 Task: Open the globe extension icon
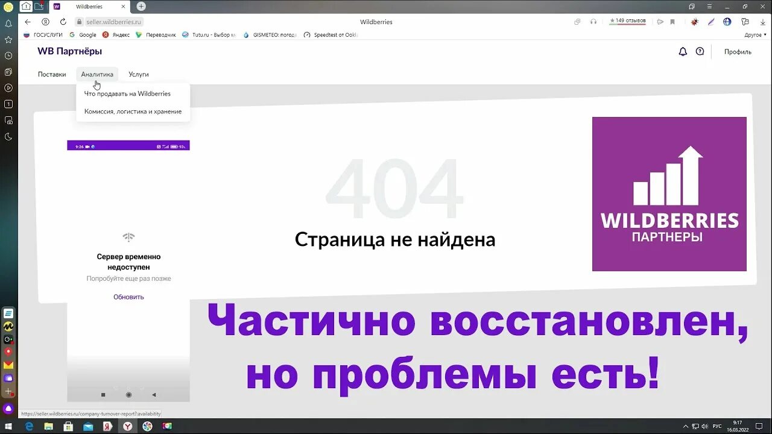pos(727,22)
